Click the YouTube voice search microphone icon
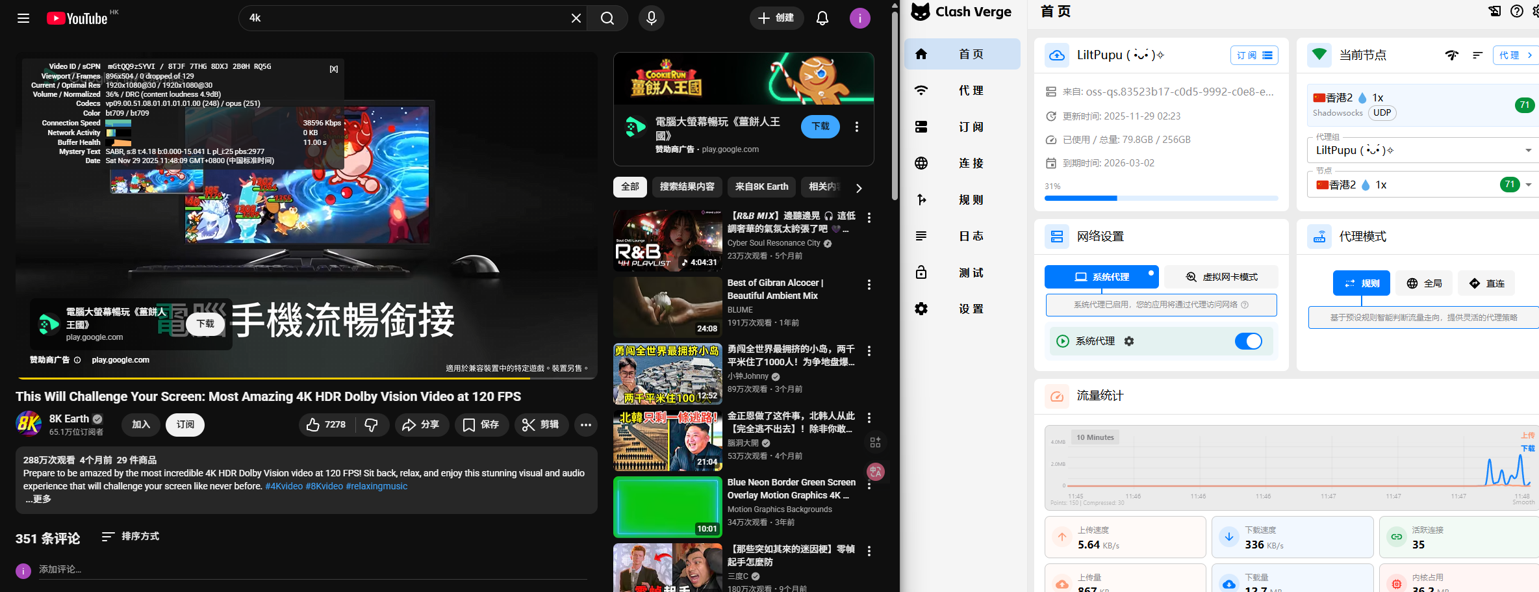The height and width of the screenshot is (592, 1539). click(x=651, y=18)
